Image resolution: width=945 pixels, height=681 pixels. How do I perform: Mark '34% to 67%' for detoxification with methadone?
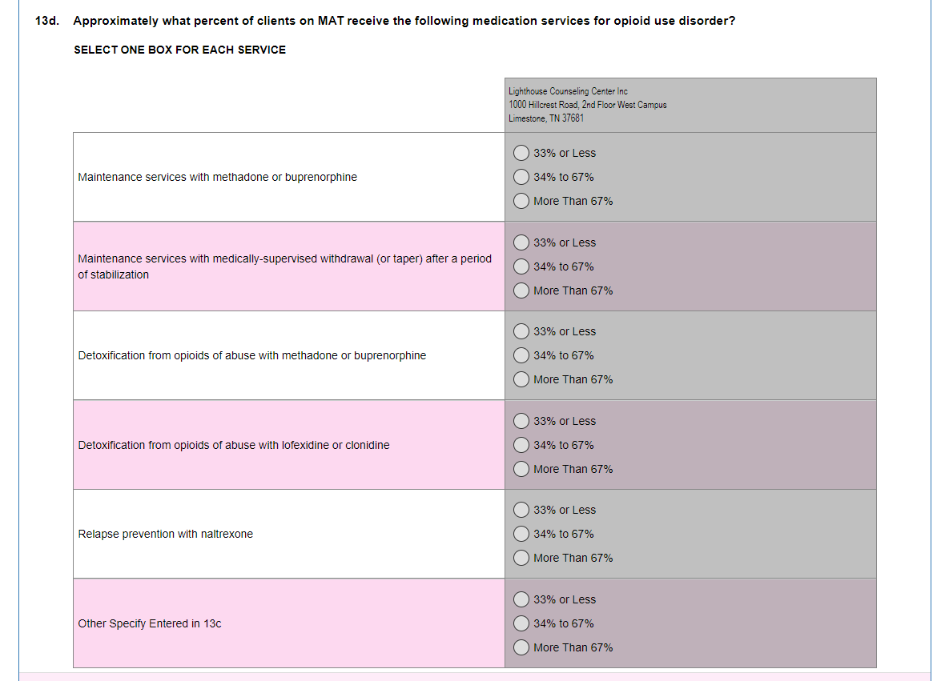click(521, 356)
